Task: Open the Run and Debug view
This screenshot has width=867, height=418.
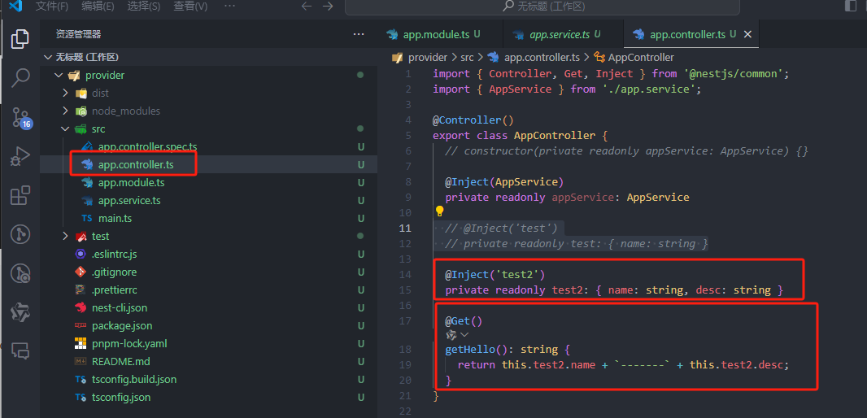Action: point(20,156)
